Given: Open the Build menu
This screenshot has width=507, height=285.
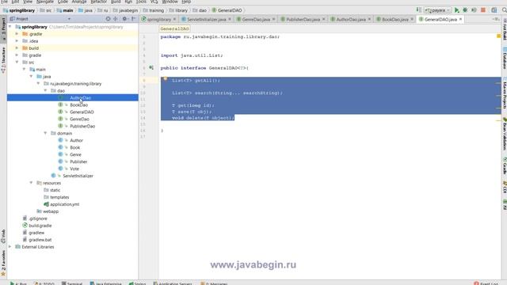Looking at the screenshot, I should pos(116,2).
